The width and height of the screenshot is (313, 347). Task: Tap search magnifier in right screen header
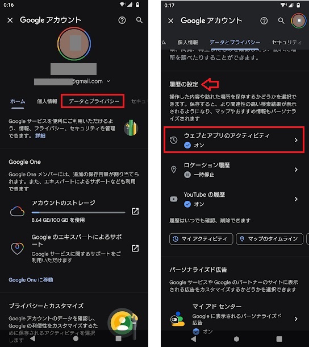281,20
